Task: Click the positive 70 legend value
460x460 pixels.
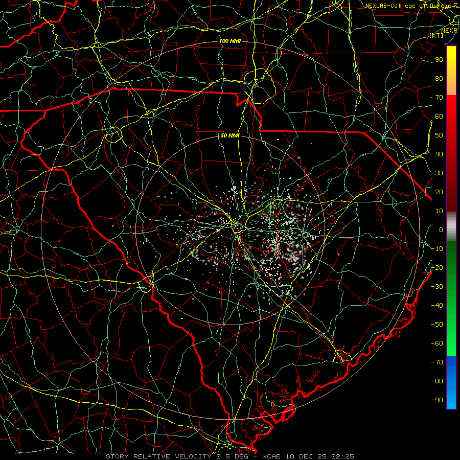Action: pyautogui.click(x=439, y=98)
